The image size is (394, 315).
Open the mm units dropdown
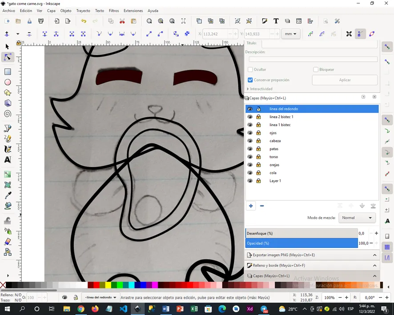[x=291, y=34]
